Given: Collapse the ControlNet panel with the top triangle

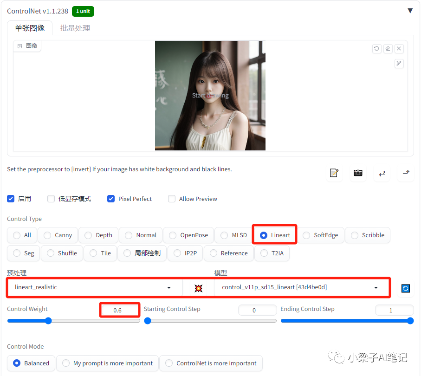Looking at the screenshot, I should (410, 10).
